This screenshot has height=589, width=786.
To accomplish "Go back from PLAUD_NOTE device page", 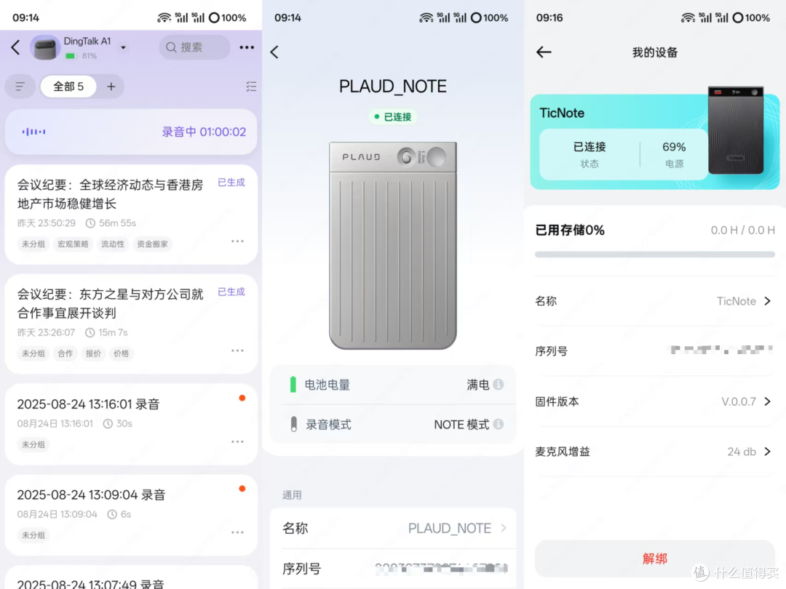I will (x=274, y=52).
